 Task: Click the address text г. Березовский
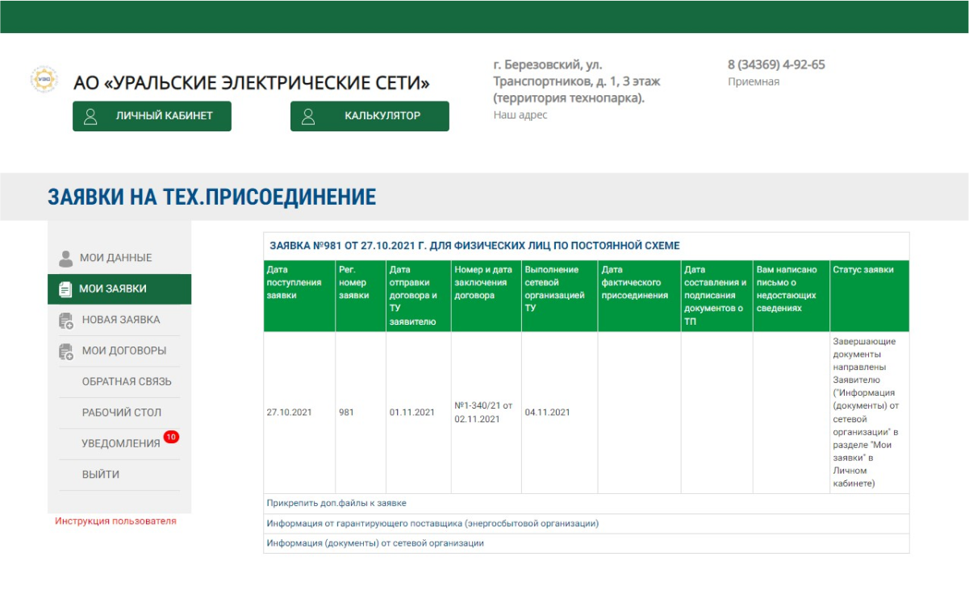pos(577,81)
